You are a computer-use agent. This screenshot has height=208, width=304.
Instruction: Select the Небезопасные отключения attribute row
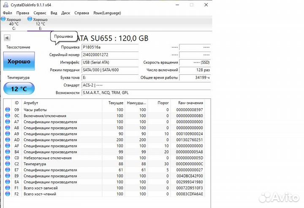105,158
